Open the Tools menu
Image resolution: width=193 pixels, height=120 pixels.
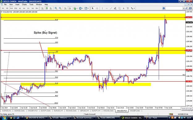click(31, 5)
